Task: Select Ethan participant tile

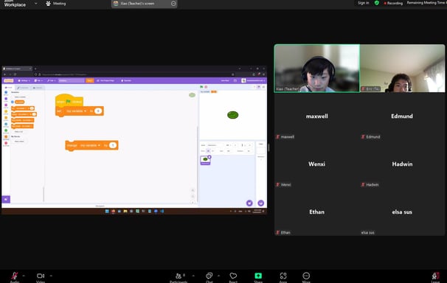Action: click(316, 212)
